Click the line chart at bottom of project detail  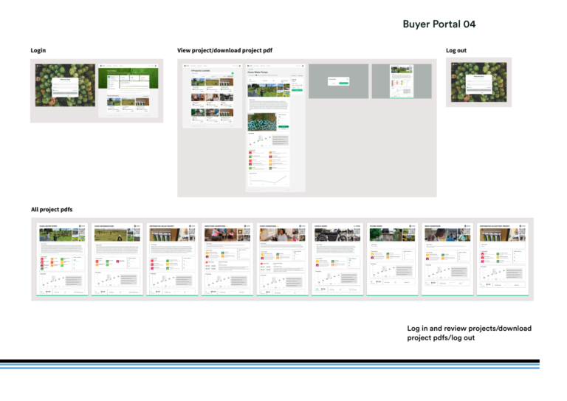(x=269, y=179)
